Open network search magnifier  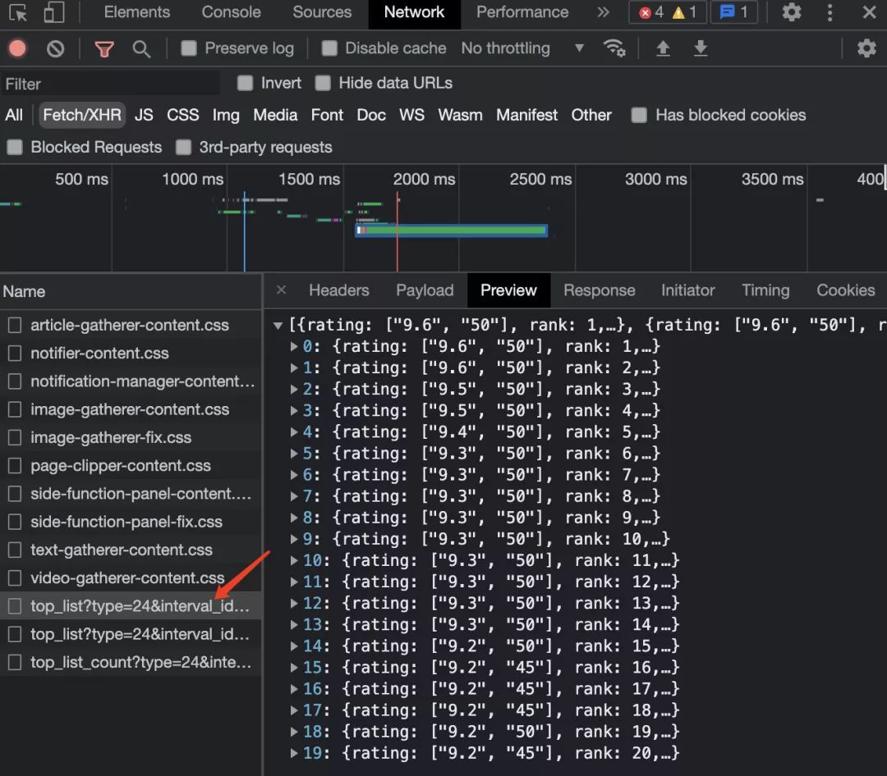[x=141, y=49]
